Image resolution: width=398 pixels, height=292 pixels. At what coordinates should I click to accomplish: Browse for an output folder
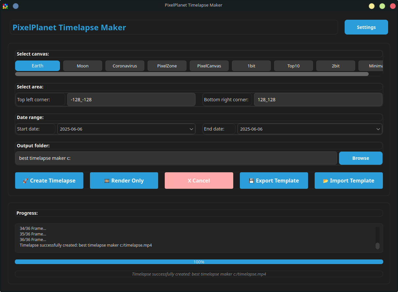pyautogui.click(x=360, y=158)
